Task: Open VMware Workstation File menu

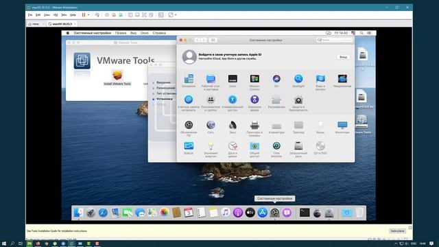Action: click(x=30, y=15)
